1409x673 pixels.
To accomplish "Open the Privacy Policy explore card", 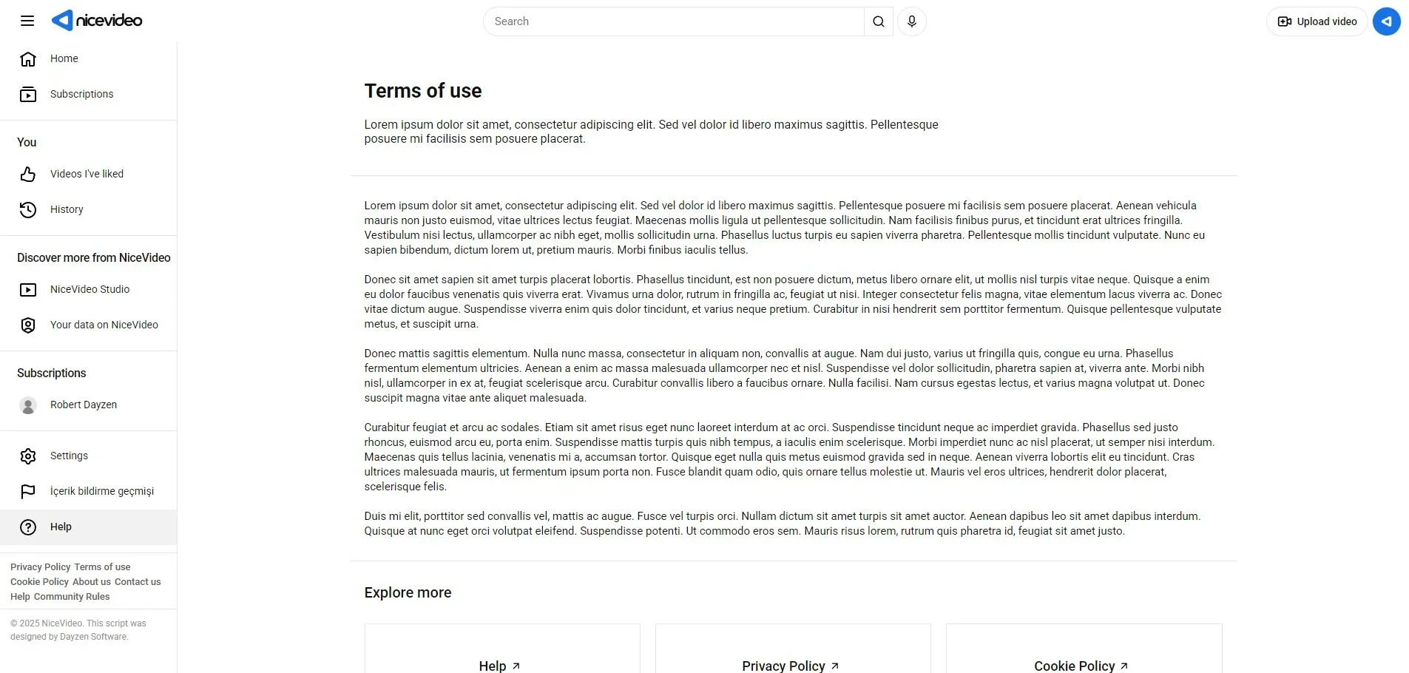I will pos(793,649).
